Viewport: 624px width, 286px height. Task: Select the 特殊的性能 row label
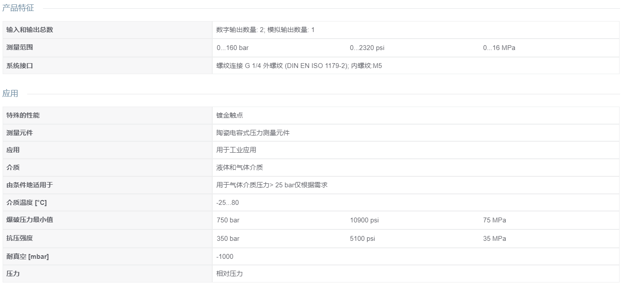[x=23, y=115]
